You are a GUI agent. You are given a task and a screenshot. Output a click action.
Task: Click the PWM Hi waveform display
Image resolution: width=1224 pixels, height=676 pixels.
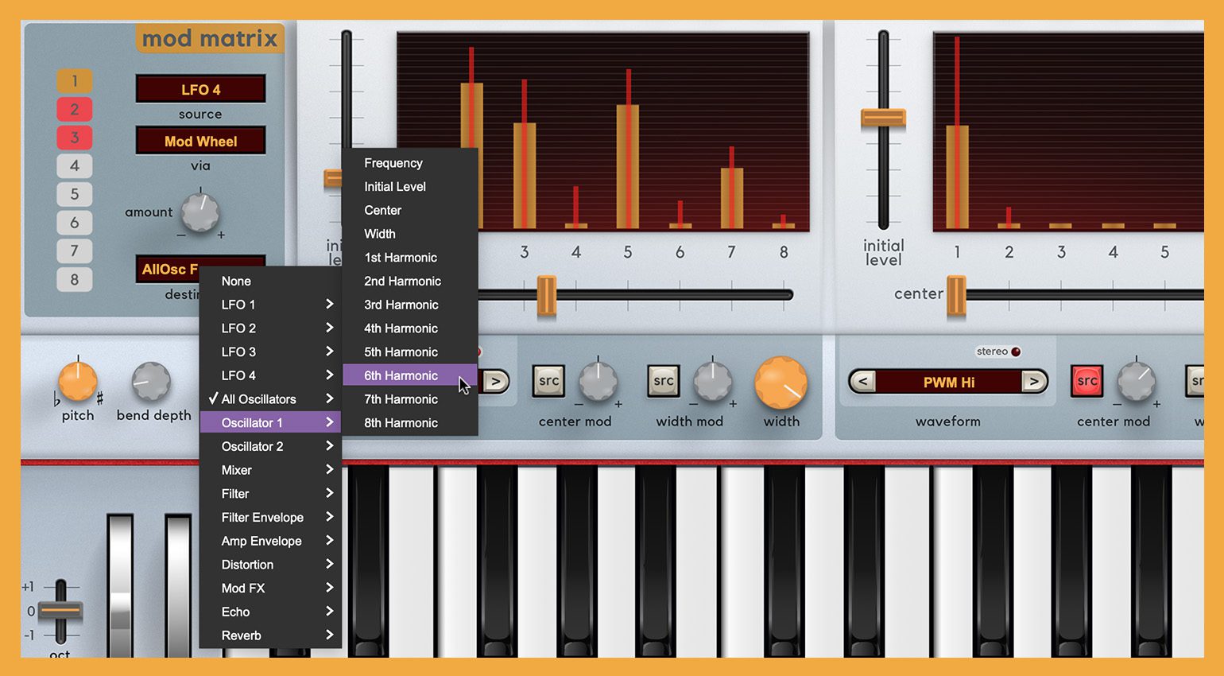coord(948,383)
